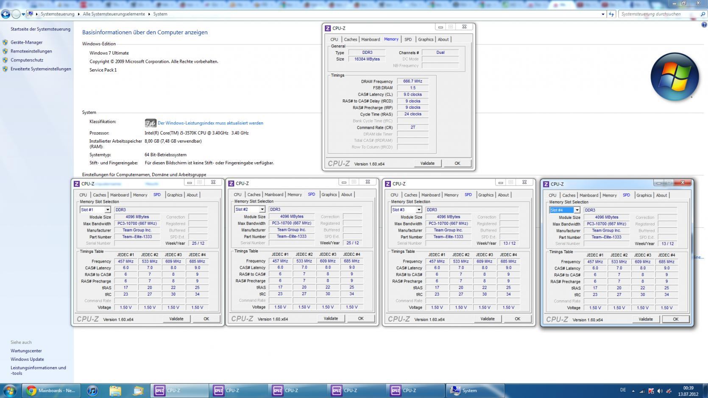708x398 pixels.
Task: Click the shield icon beside Erweiterte Systemeinstellungen
Action: pyautogui.click(x=5, y=69)
